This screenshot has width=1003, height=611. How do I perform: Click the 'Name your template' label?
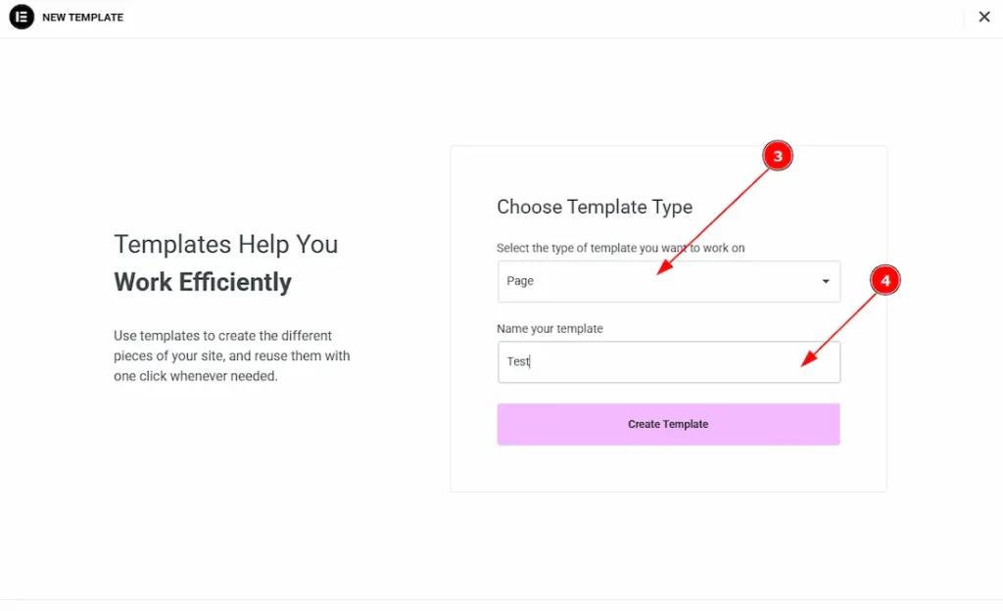click(549, 329)
